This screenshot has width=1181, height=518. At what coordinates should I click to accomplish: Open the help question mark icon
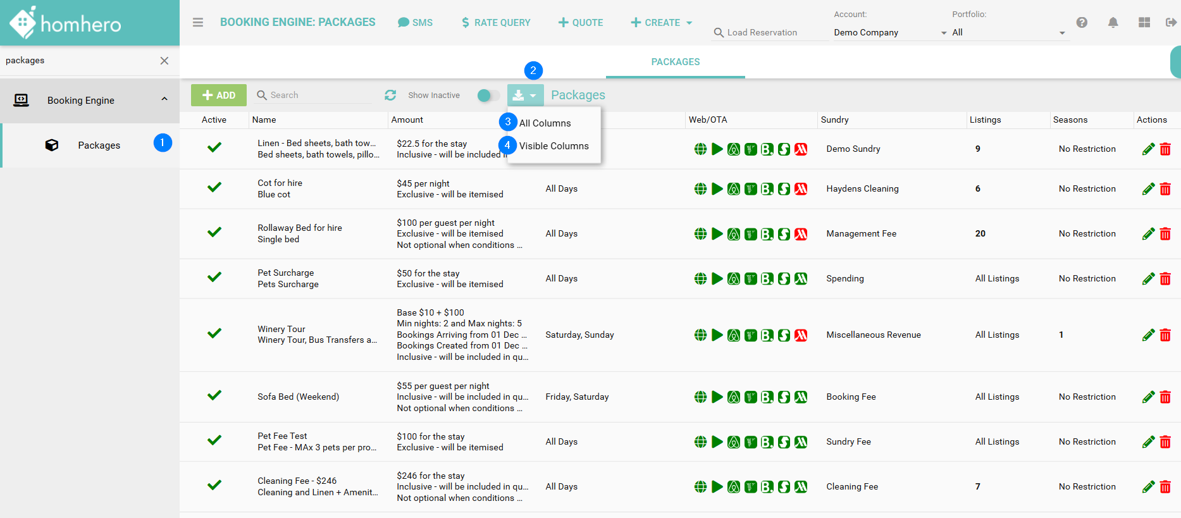click(1082, 22)
